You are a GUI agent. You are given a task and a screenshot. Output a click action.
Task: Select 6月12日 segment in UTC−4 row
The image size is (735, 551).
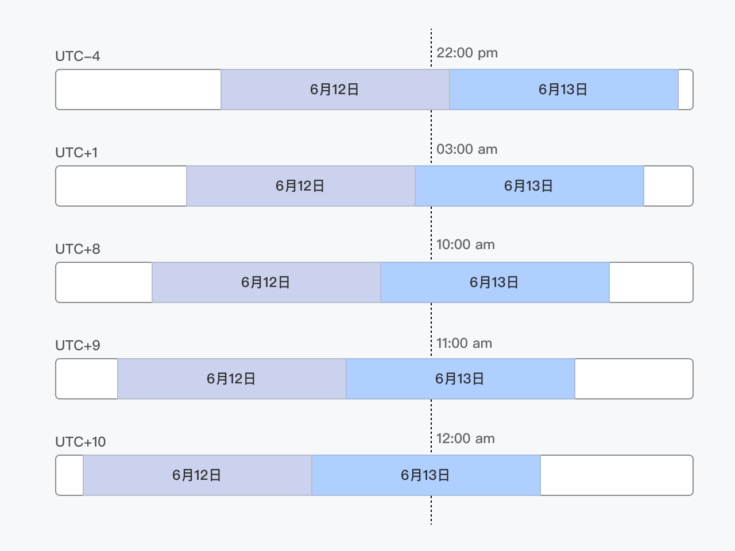[335, 90]
